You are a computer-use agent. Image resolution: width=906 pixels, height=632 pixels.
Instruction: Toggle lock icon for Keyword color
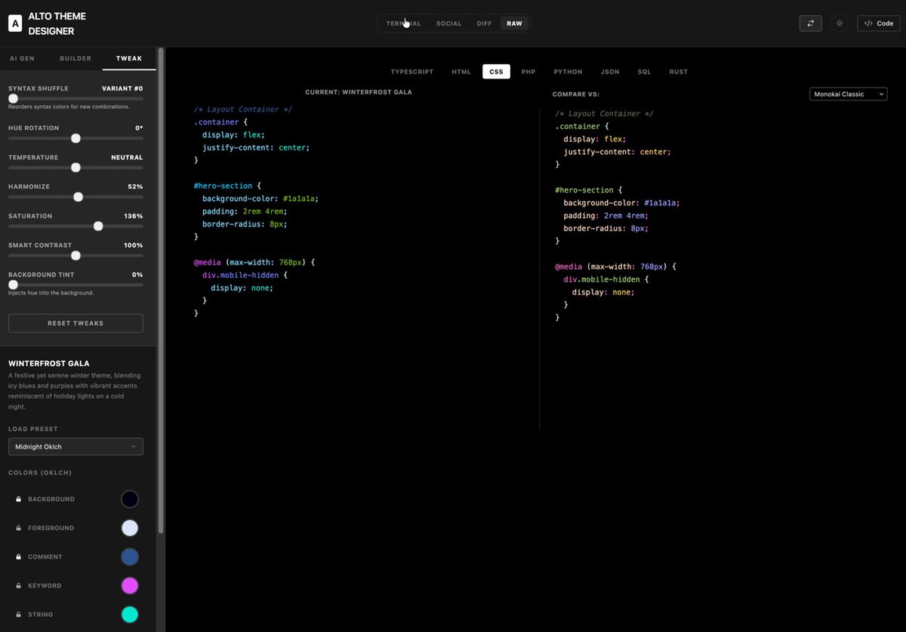click(x=18, y=586)
